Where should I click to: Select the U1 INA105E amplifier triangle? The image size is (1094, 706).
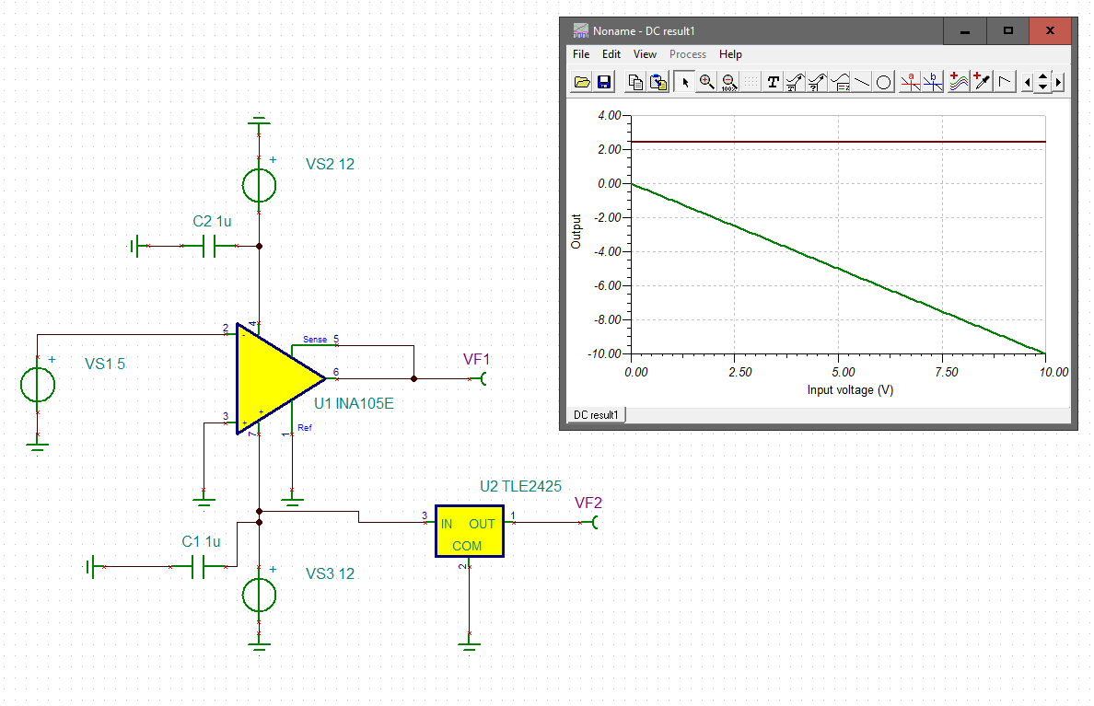coord(274,379)
